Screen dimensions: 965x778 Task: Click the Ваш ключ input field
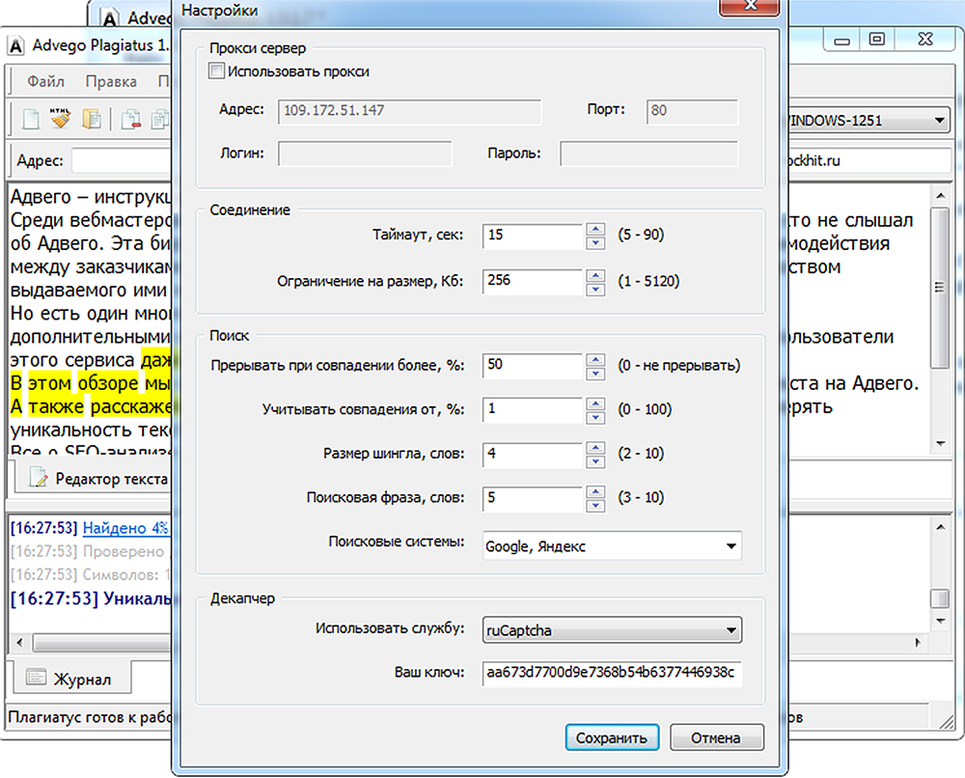click(612, 673)
